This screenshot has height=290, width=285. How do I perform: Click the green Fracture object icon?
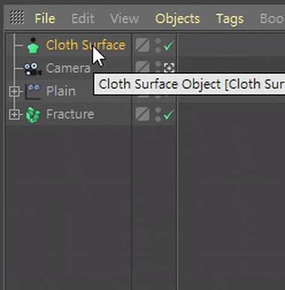(x=33, y=115)
